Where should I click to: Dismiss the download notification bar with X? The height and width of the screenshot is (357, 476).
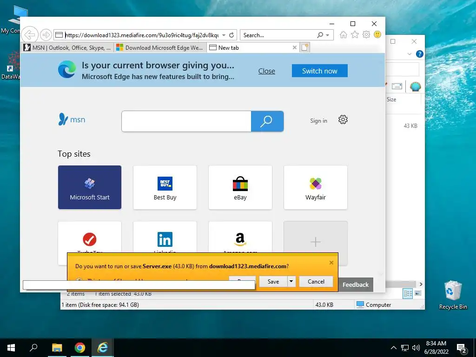pyautogui.click(x=331, y=263)
